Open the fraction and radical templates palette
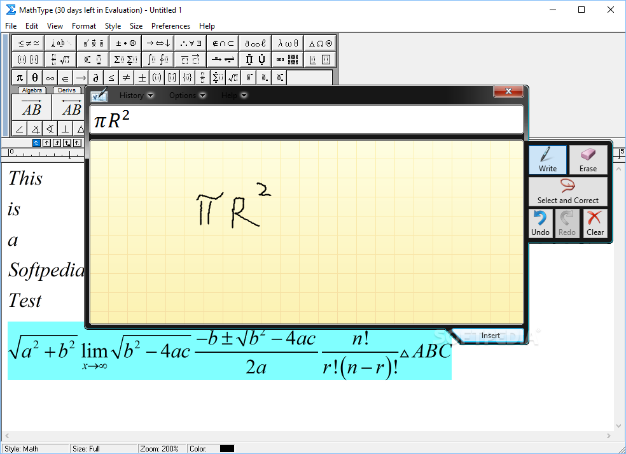 pos(60,60)
